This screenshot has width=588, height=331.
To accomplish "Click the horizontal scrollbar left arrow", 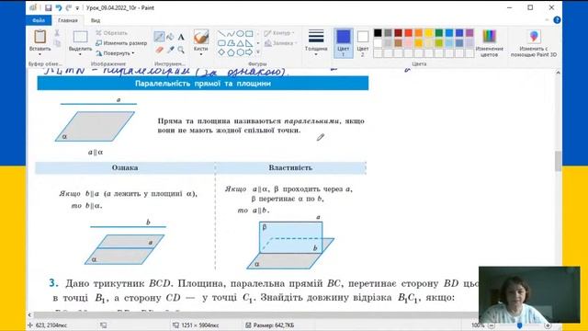I will (x=29, y=314).
